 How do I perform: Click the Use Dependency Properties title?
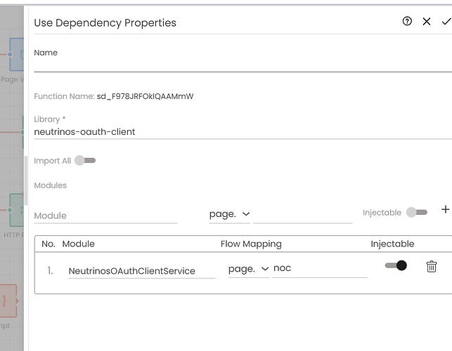coord(105,22)
